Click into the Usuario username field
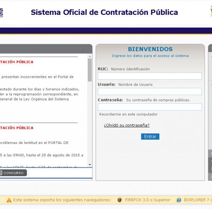 coord(149,92)
